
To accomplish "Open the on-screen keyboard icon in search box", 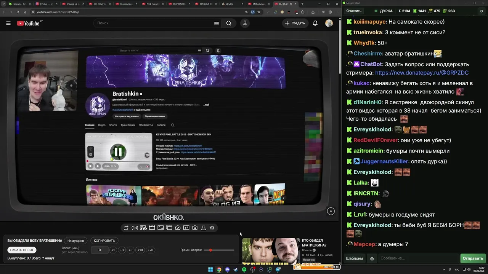I will pyautogui.click(x=217, y=23).
